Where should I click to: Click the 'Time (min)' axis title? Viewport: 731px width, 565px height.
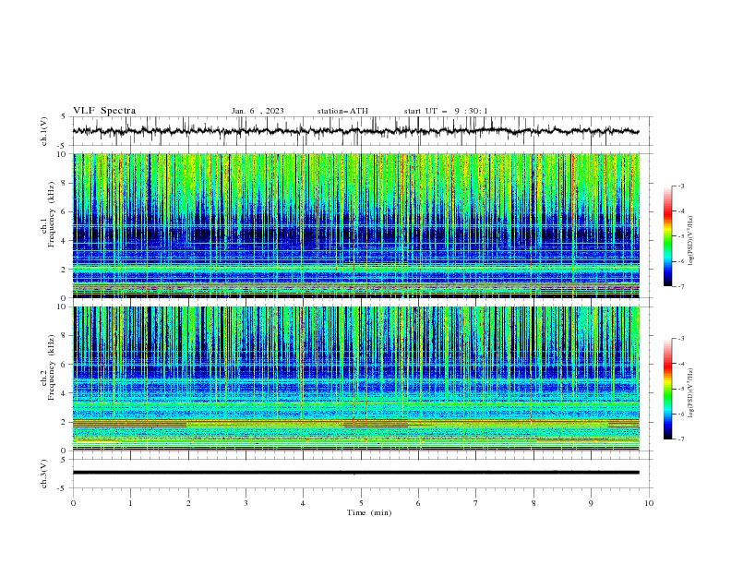tap(369, 512)
